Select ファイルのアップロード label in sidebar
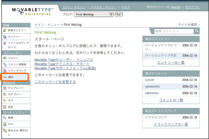Screen dimensions: 209x139 tap(18, 45)
